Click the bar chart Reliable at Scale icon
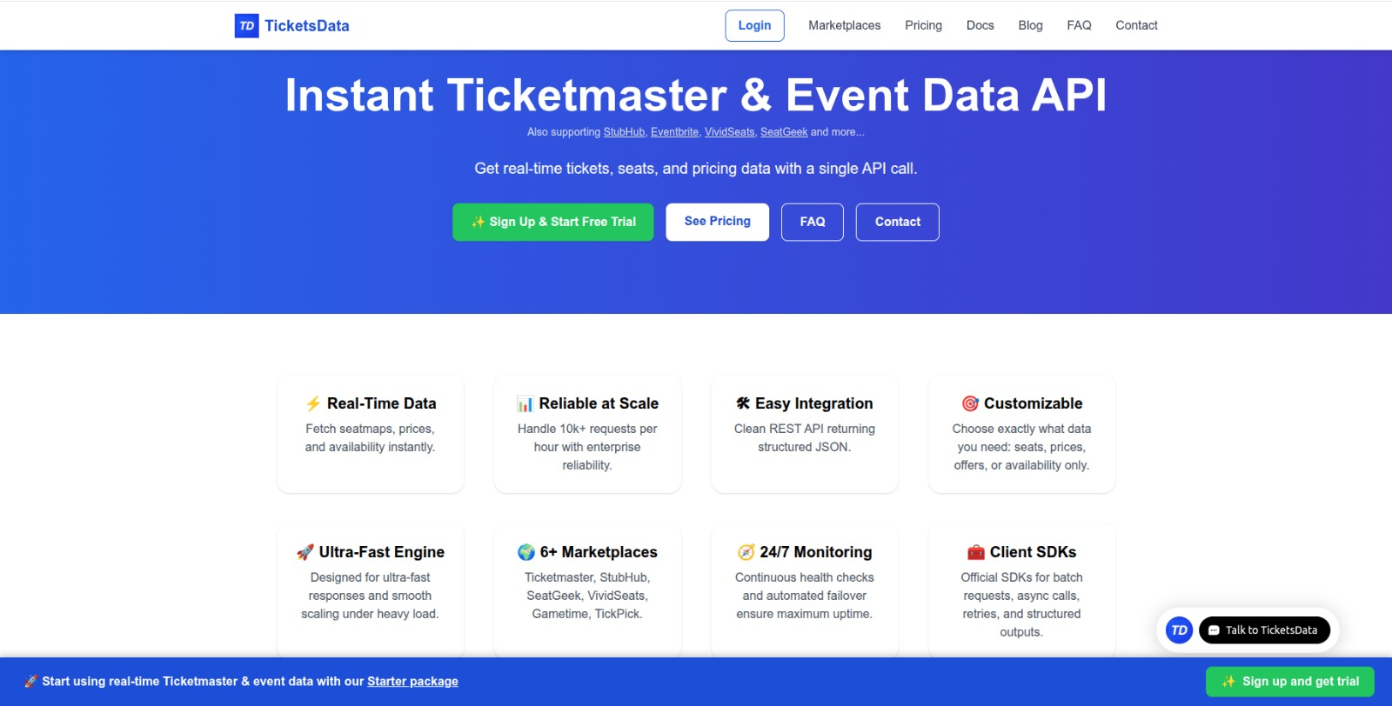 coord(525,403)
